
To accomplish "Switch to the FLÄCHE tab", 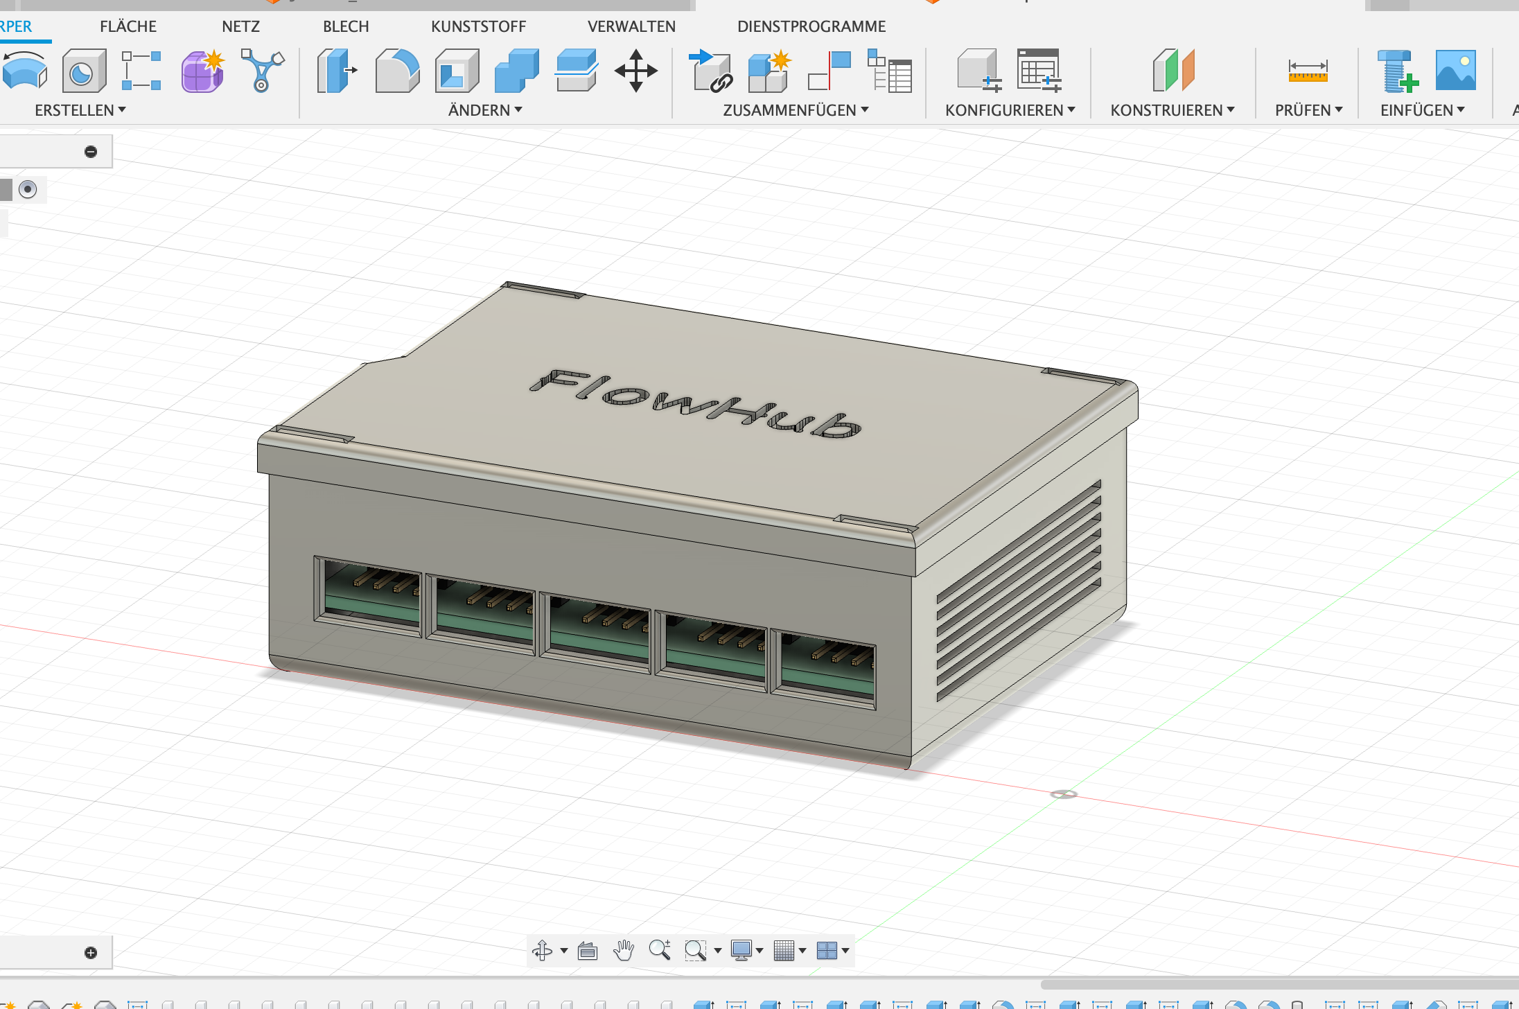I will (128, 26).
